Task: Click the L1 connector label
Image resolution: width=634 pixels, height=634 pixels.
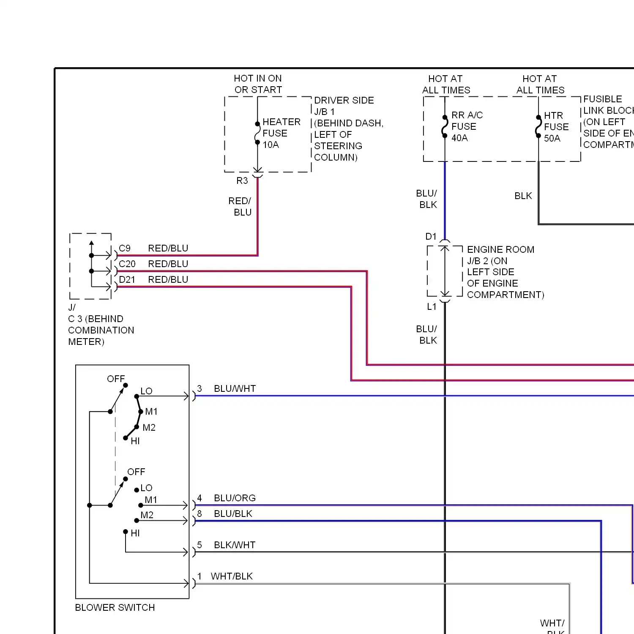Action: (432, 306)
